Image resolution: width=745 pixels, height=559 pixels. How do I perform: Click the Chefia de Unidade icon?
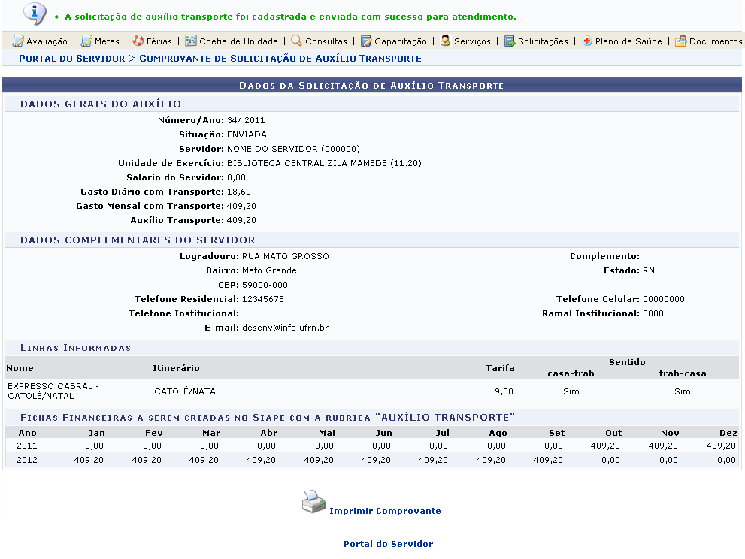point(191,41)
